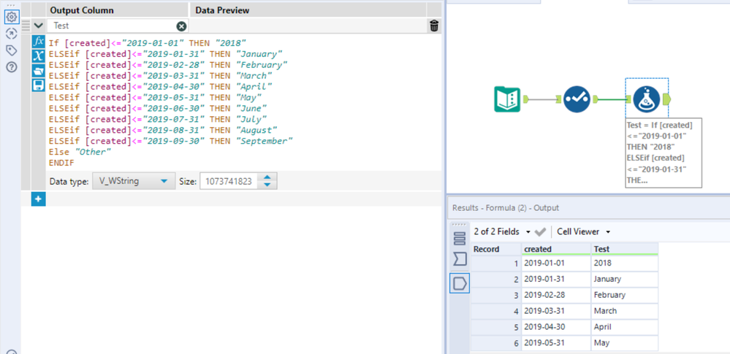Click the Else "Other" expression line
Viewport: 730px width, 354px height.
(x=80, y=152)
